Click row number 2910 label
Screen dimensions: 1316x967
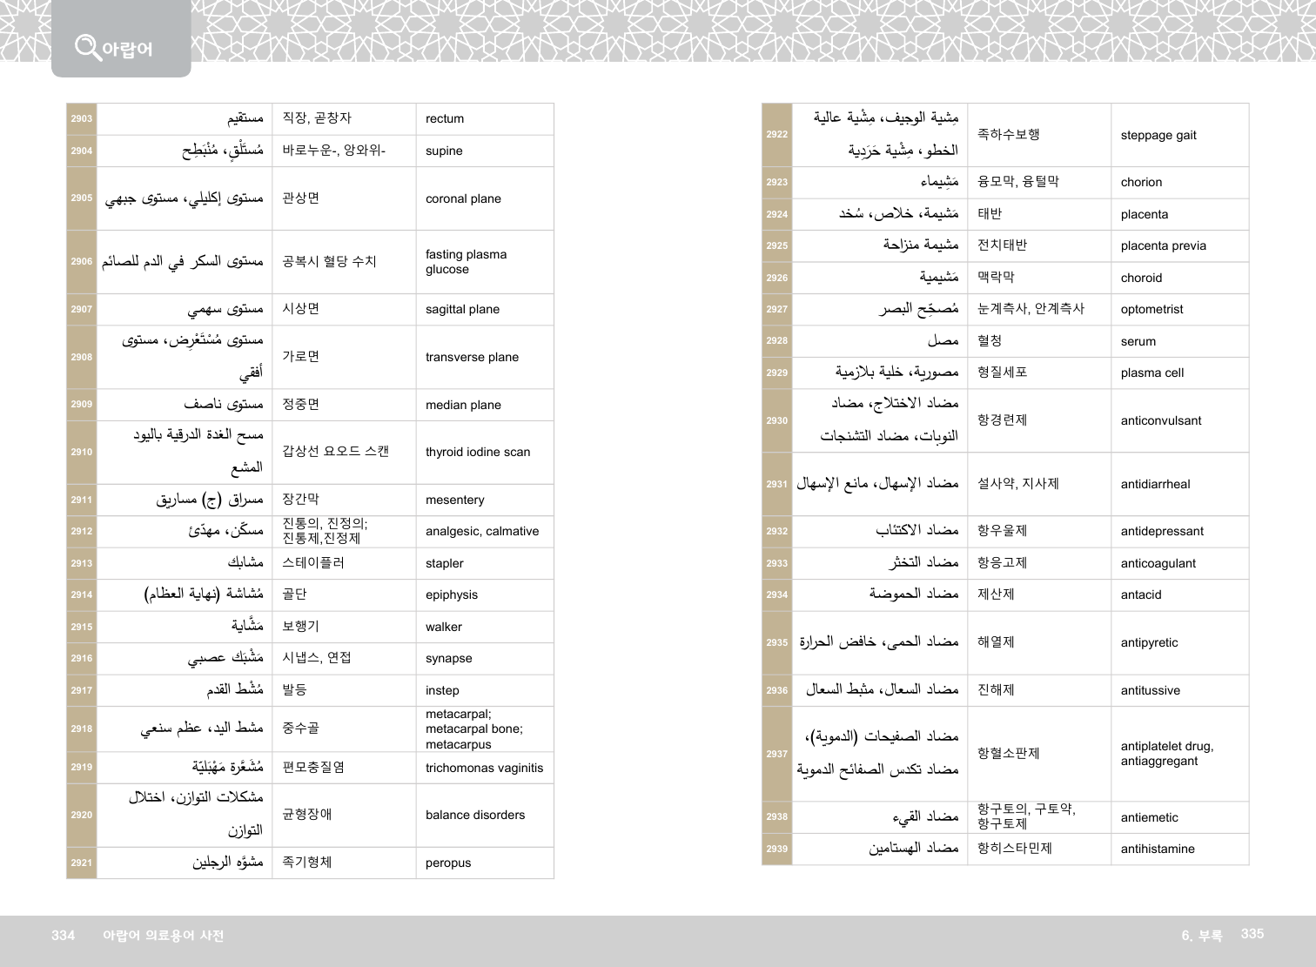coord(82,452)
